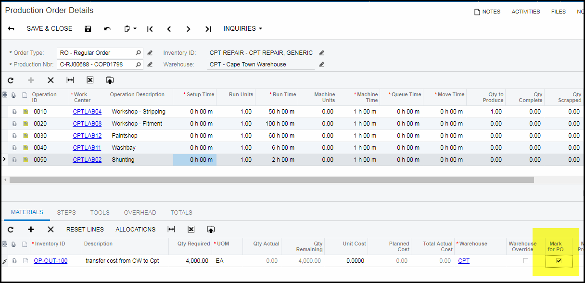Click the Save & Close button
Viewport: 585px width, 283px height.
[50, 29]
